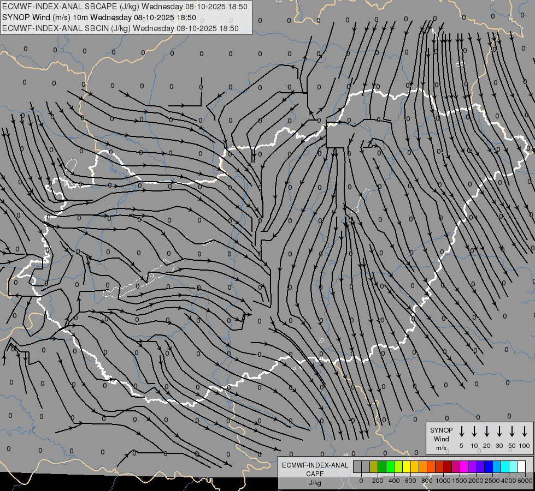Click the wind legend arrow above 10
The image size is (535, 491).
click(474, 432)
